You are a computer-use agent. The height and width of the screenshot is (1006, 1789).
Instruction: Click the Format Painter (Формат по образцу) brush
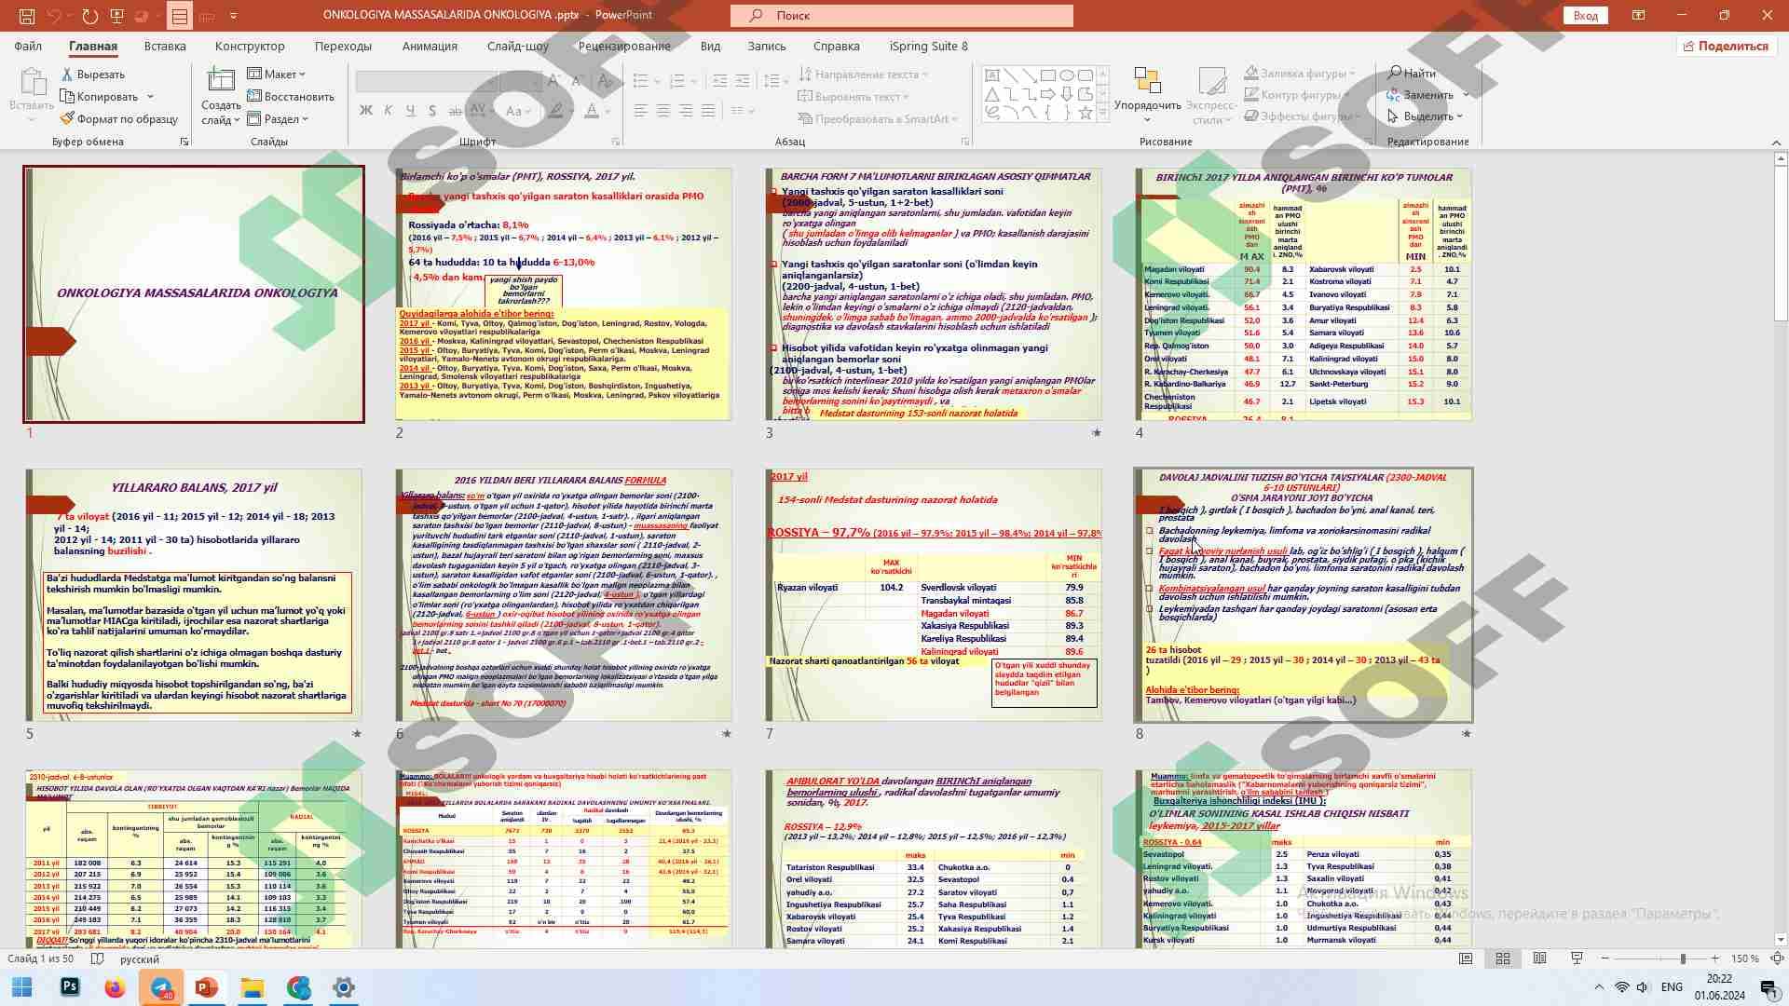[67, 118]
